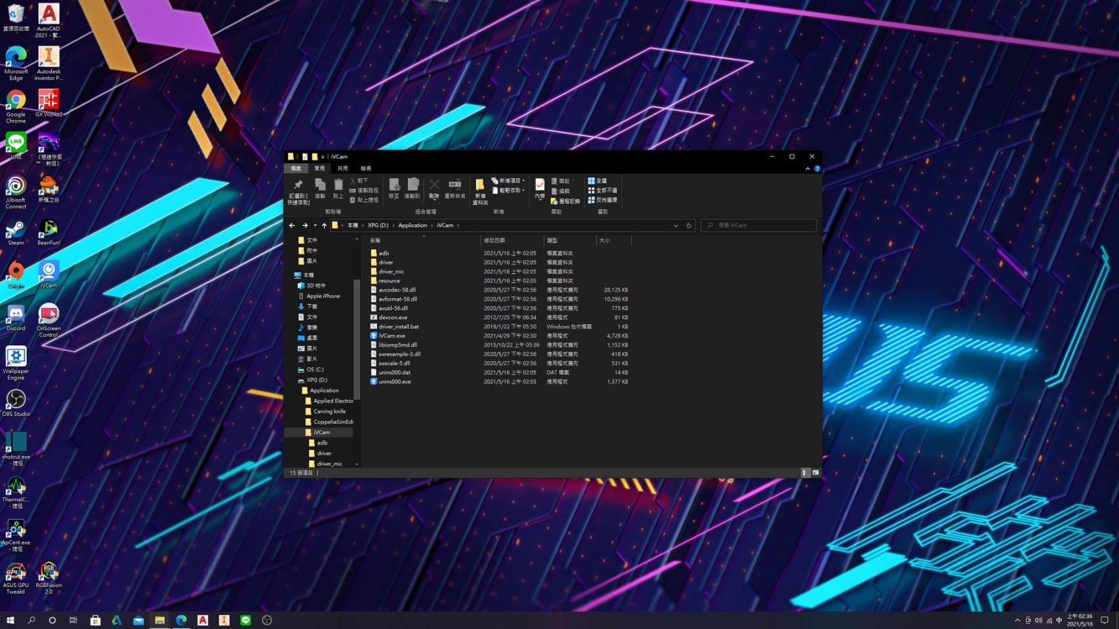Click 編輯 (Edit) in the ribbon

point(561,191)
